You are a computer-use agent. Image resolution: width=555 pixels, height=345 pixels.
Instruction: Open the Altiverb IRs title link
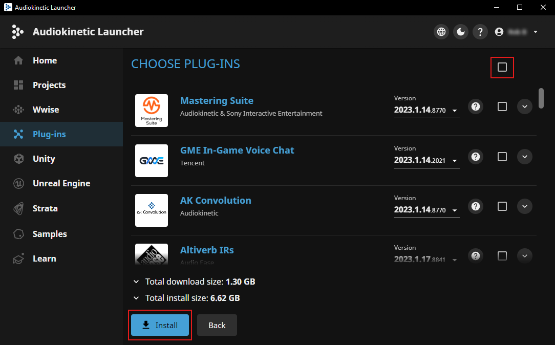[207, 250]
